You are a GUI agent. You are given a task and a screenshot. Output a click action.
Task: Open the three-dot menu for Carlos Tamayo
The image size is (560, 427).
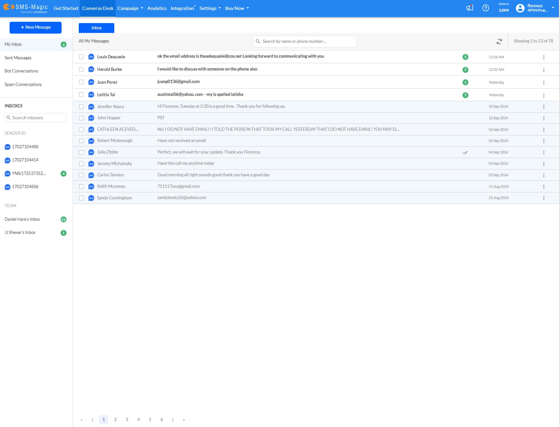coord(544,175)
